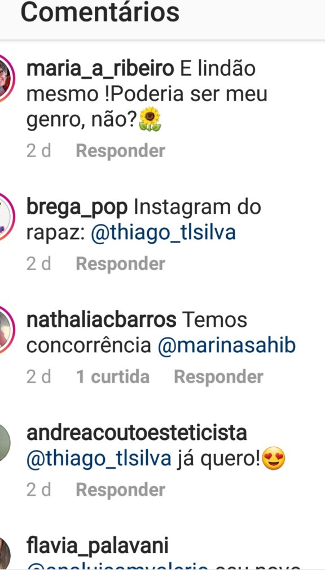Open andreacoutoesteticista's avatar
This screenshot has height=579, width=325.
[x=5, y=442]
